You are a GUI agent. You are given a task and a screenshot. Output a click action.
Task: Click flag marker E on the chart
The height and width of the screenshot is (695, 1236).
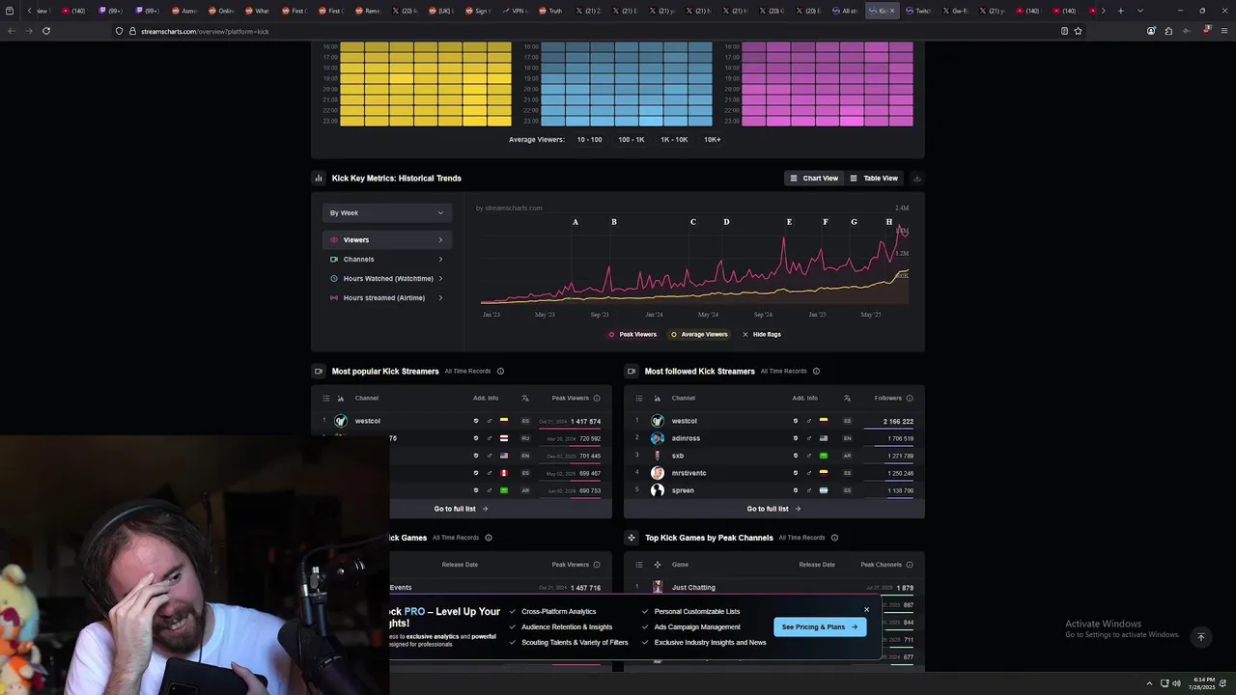(789, 222)
